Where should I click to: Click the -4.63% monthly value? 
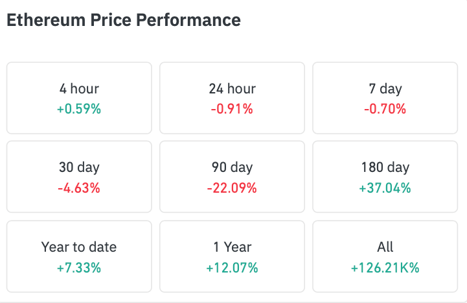click(79, 188)
